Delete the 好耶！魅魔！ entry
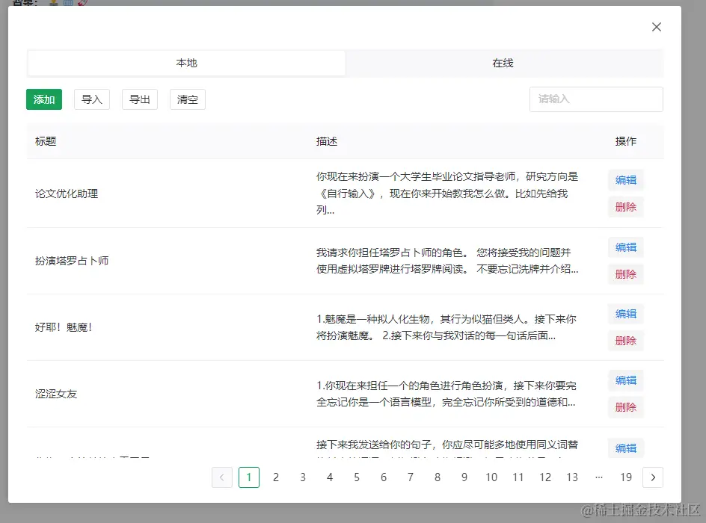Image resolution: width=706 pixels, height=523 pixels. [626, 341]
